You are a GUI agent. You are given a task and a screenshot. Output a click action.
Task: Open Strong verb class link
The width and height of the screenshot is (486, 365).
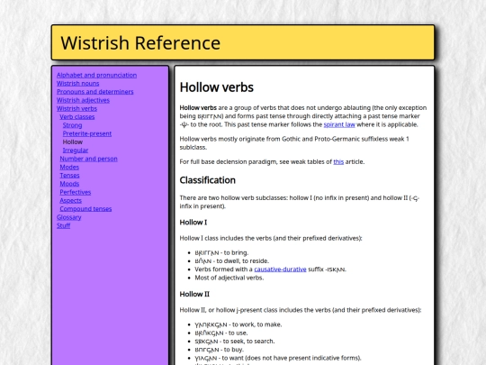(73, 125)
